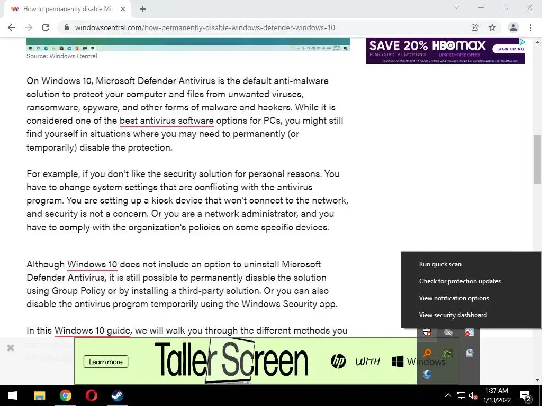This screenshot has width=542, height=406.
Task: Open the Windows Start menu
Action: tap(13, 395)
